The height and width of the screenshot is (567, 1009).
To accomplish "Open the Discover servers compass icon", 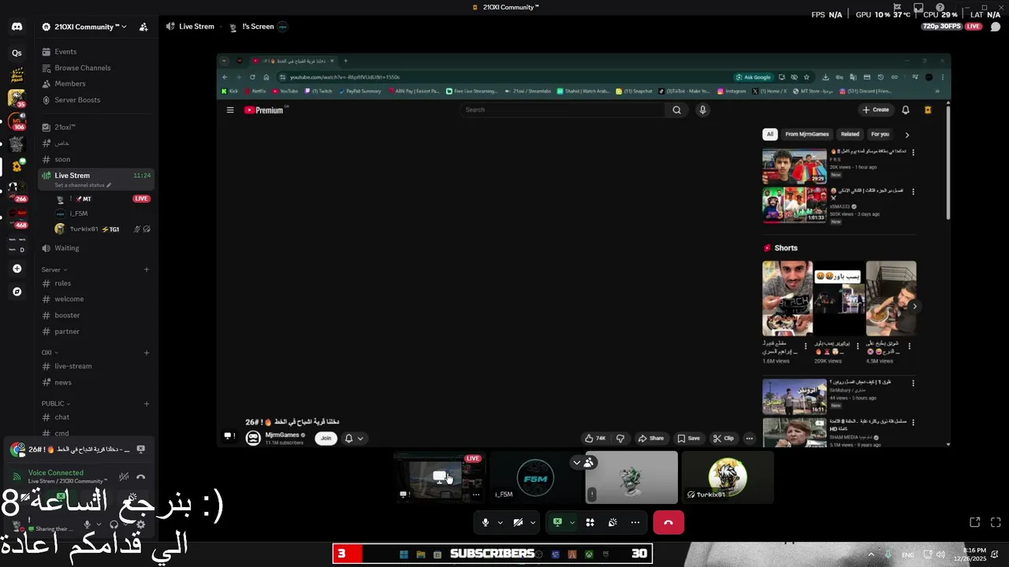I will pyautogui.click(x=17, y=291).
